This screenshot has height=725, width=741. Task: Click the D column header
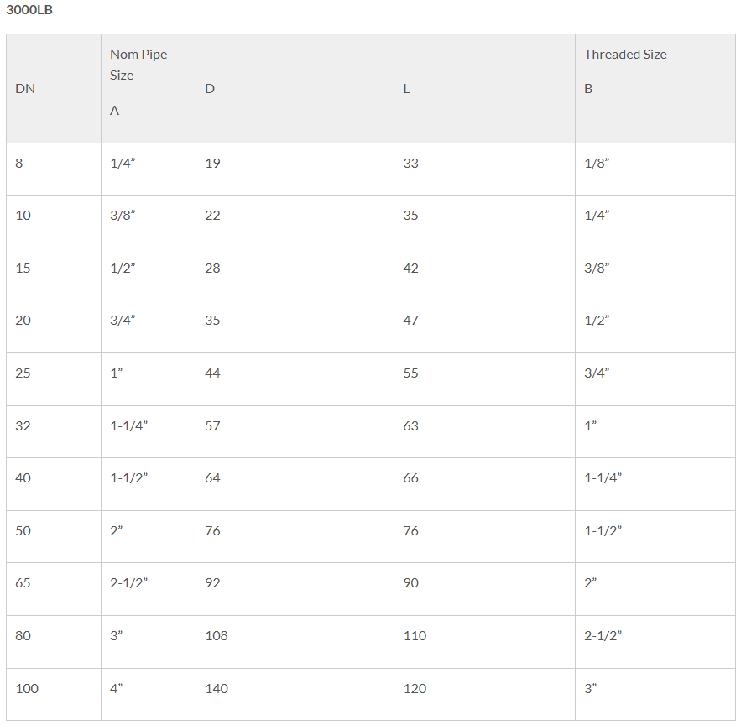tap(295, 88)
